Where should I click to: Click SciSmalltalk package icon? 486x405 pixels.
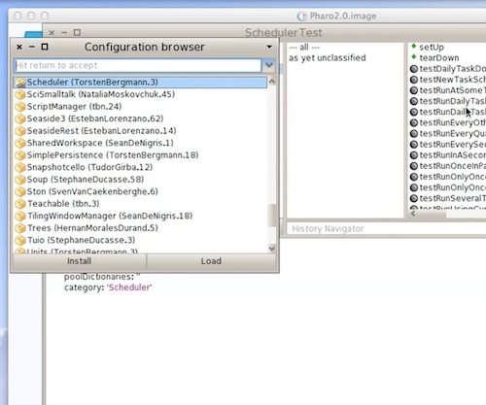coord(20,94)
